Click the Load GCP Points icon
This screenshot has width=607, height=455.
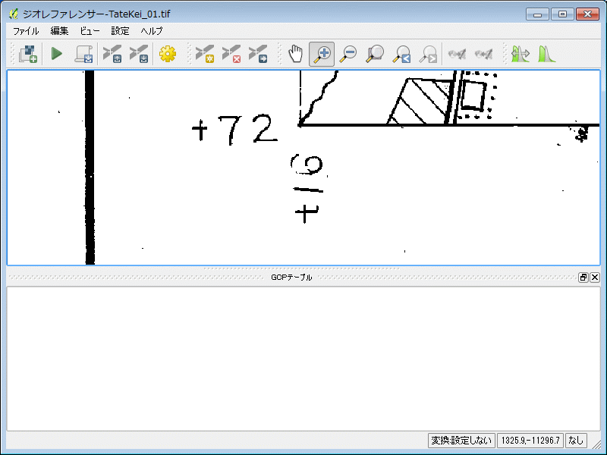pyautogui.click(x=112, y=54)
